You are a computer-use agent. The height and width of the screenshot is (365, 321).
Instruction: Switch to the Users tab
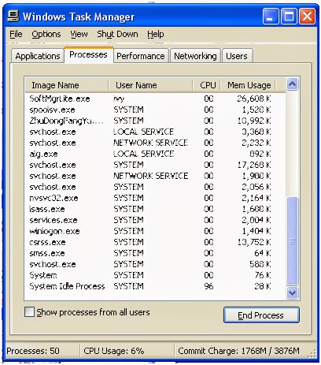(x=237, y=56)
